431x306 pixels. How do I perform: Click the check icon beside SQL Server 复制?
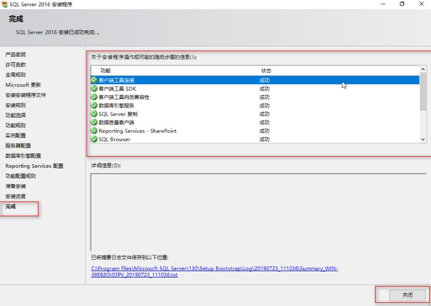pos(94,114)
